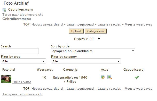This screenshot has height=101, width=157.
Task: Open the Filter by category dropdown
Action: tap(86, 61)
